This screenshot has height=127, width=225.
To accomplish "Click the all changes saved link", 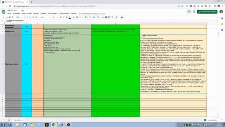I will [x=92, y=13].
